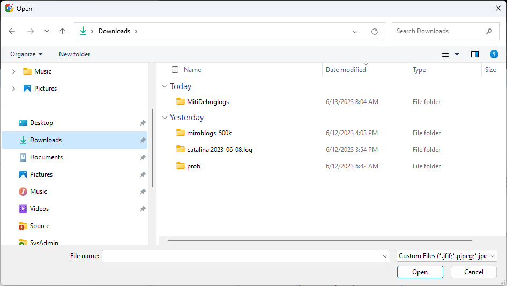
Task: Select the Videos icon in sidebar
Action: point(23,209)
